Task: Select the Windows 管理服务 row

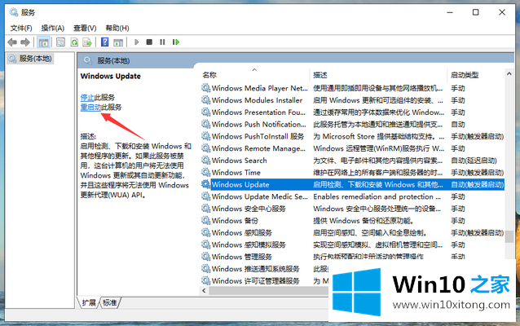Action: (353, 257)
